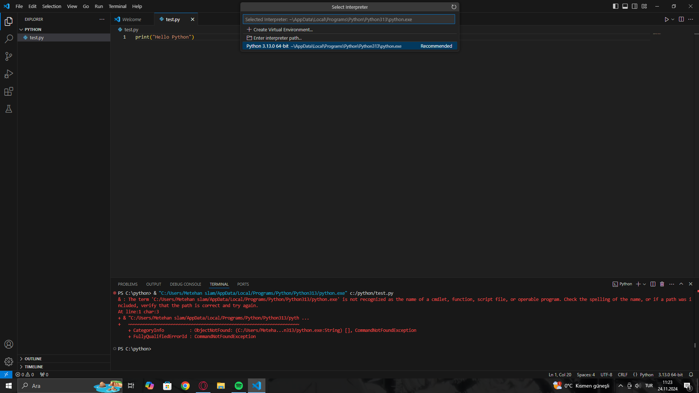Expand the TIMELINE section

click(x=33, y=367)
